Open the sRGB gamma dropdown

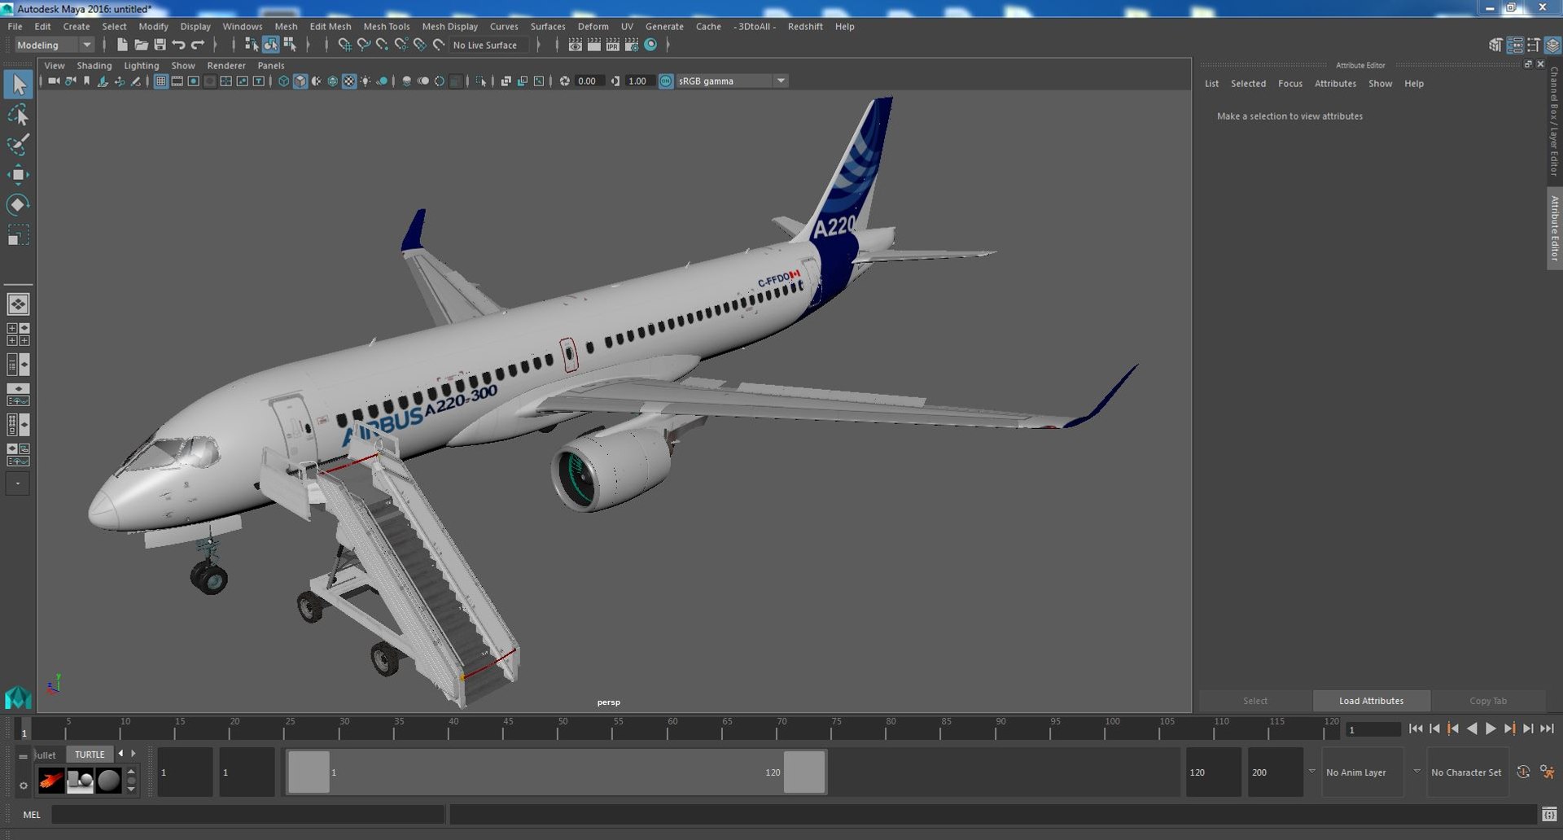(x=732, y=81)
